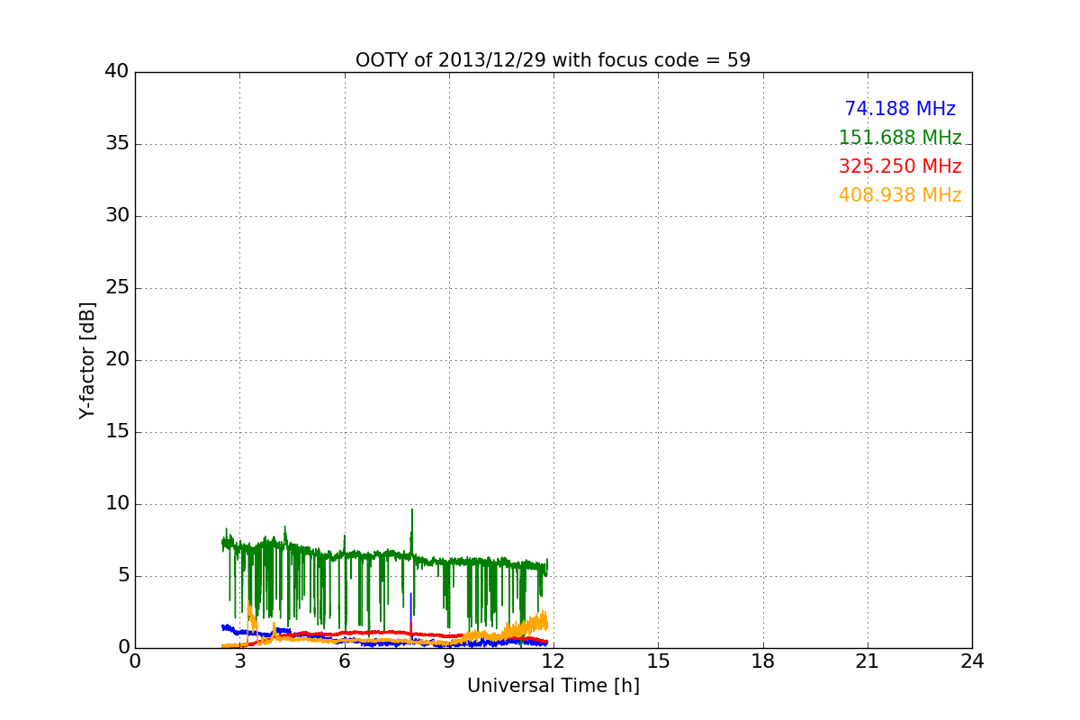This screenshot has height=720, width=1080.
Task: Select the blue 74.188 MHz legend label
Action: [900, 109]
